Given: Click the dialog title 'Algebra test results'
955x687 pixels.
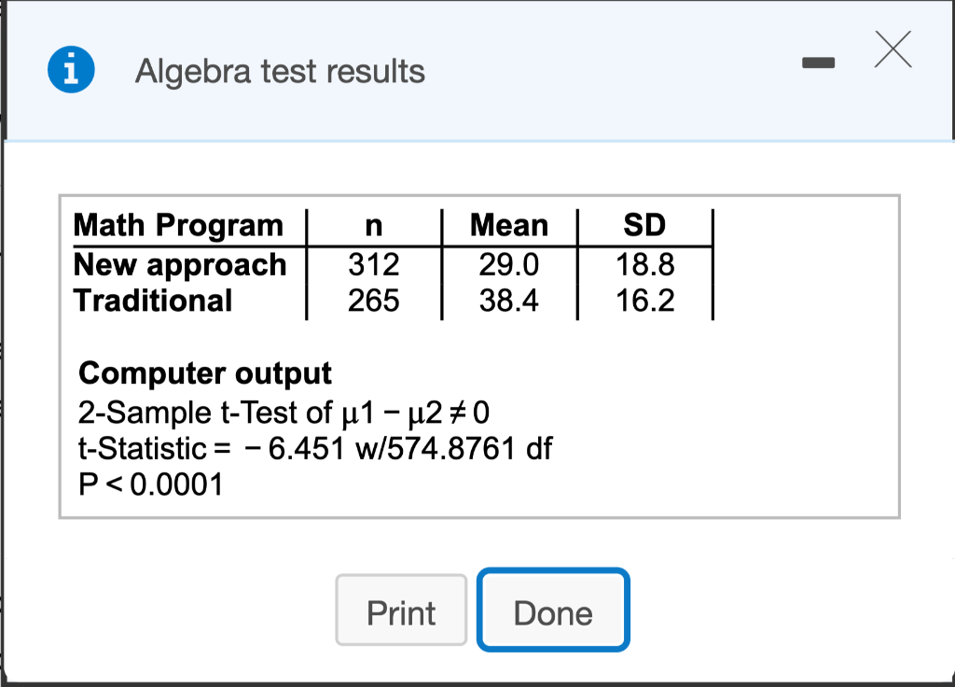Looking at the screenshot, I should (280, 71).
